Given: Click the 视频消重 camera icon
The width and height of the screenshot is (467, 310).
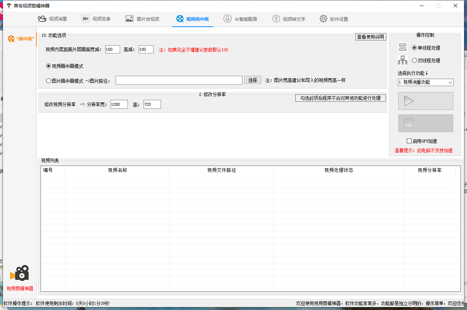Looking at the screenshot, I should coord(42,19).
